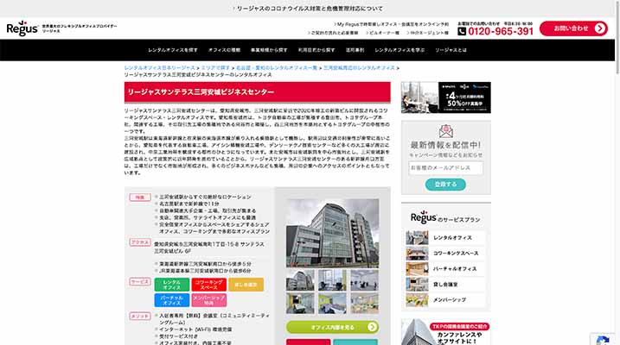Select the building exterior thumbnail in gallery

pos(300,280)
